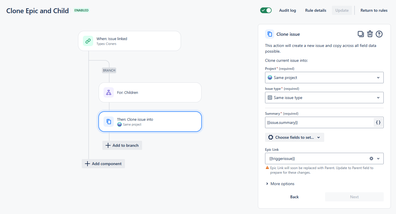Viewport: 396px width, 214px height.
Task: Click the Next button
Action: point(354,197)
